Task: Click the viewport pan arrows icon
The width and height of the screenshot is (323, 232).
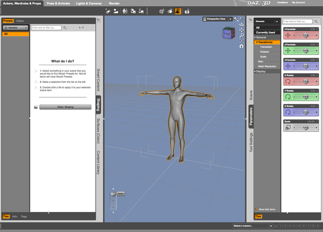Action: pos(243,30)
